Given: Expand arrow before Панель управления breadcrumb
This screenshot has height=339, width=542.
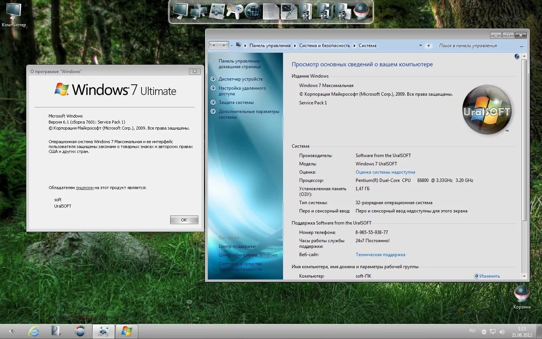Looking at the screenshot, I should 245,46.
